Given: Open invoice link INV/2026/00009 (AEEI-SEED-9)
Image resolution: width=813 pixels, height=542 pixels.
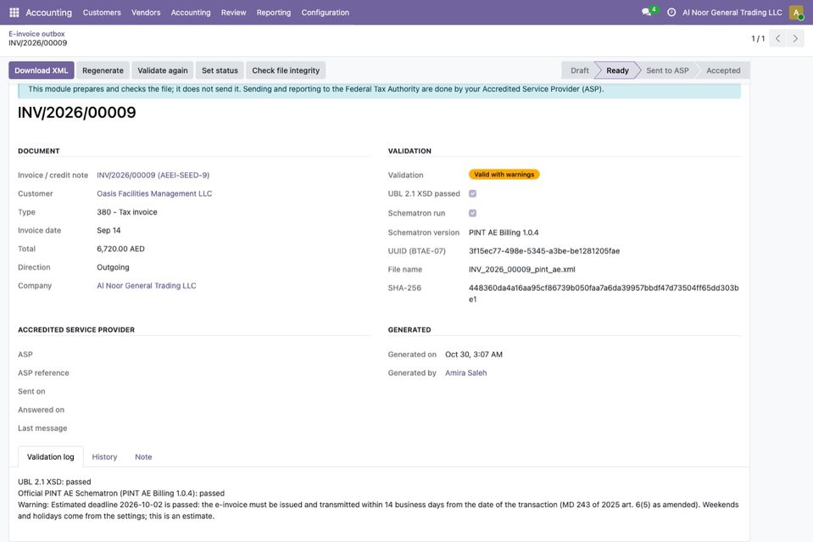Looking at the screenshot, I should click(x=153, y=176).
